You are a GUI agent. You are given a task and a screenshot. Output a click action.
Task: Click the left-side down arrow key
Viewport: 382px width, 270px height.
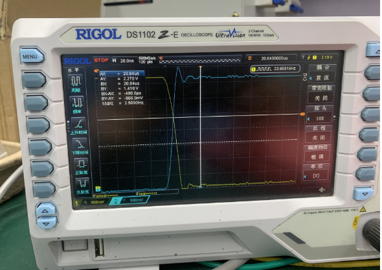tap(47, 222)
